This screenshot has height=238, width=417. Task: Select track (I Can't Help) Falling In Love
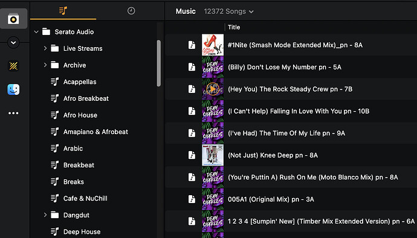point(299,111)
